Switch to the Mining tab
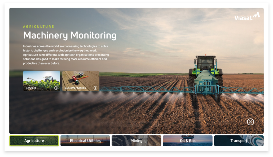 point(136,140)
